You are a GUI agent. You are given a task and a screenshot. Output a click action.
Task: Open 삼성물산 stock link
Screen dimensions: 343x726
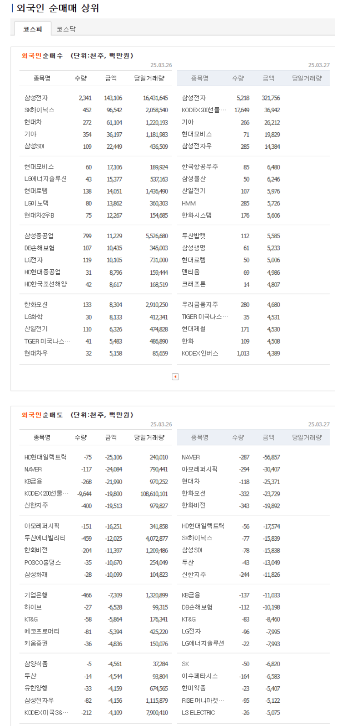click(x=194, y=179)
